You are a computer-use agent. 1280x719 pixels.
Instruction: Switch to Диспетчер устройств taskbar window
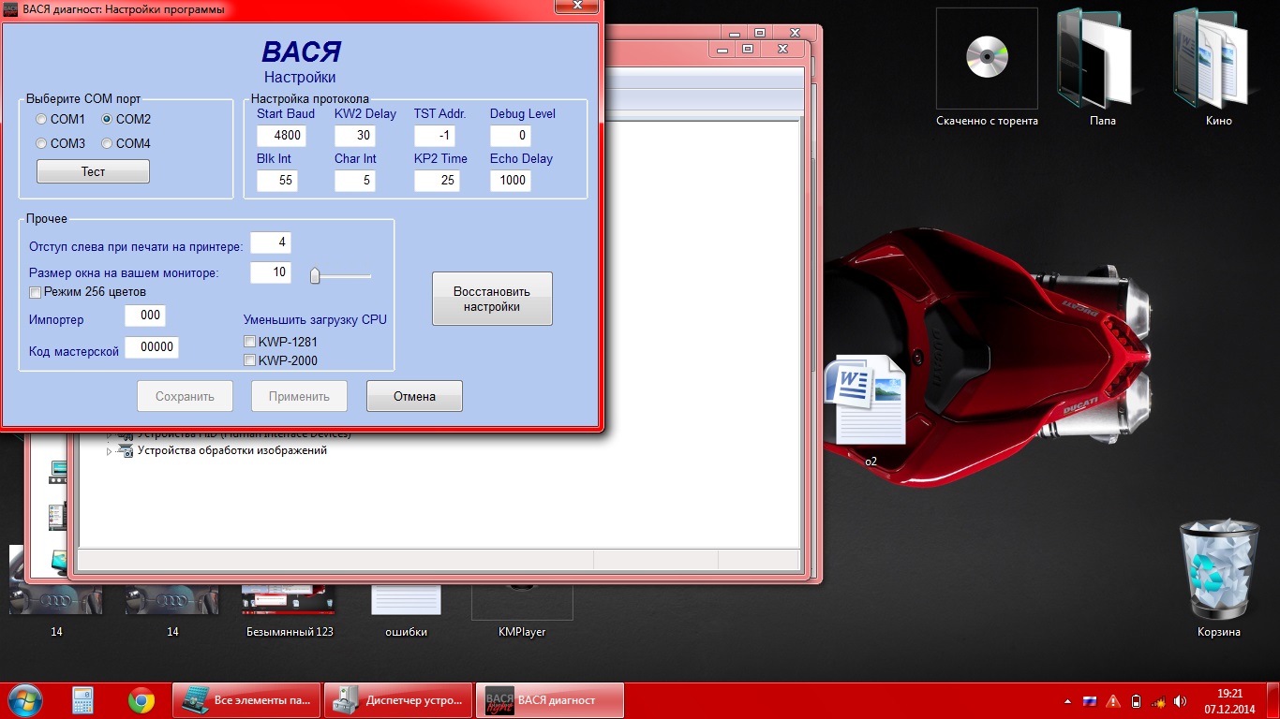399,700
